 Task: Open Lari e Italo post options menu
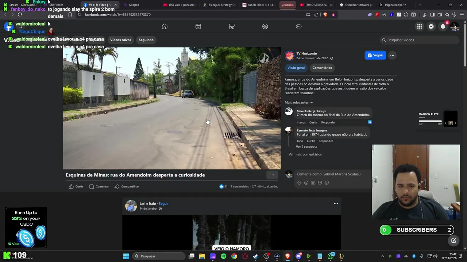pyautogui.click(x=336, y=203)
